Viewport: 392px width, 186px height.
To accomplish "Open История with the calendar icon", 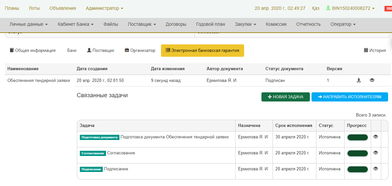I will [x=375, y=51].
